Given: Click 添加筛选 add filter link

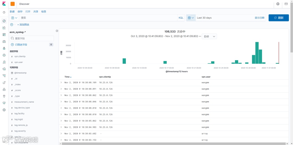Looking at the screenshot, I should (23, 25).
